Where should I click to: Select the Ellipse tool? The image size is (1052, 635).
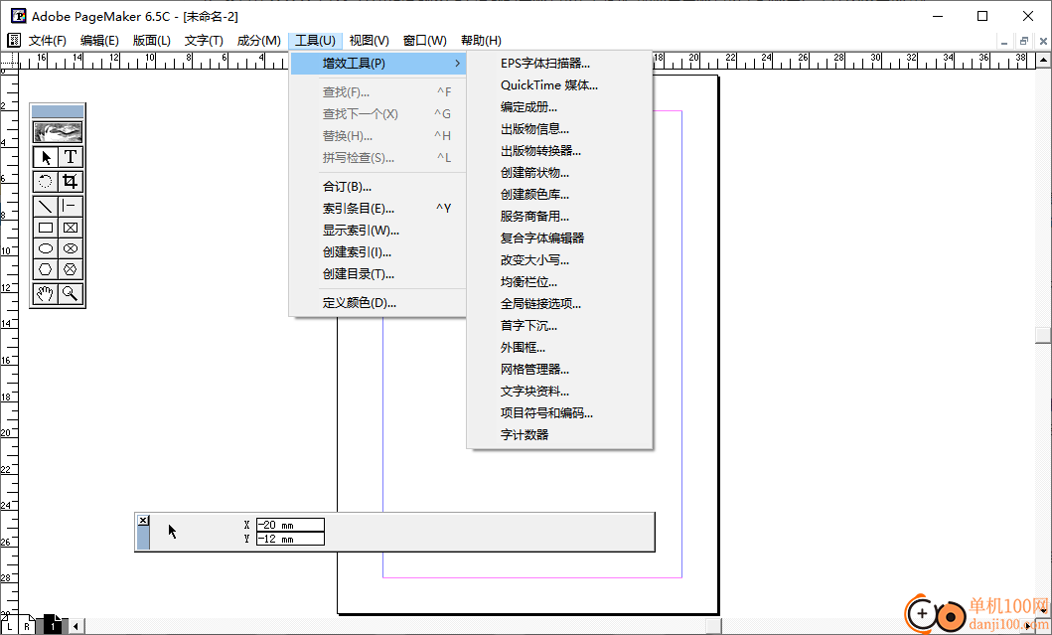click(46, 248)
